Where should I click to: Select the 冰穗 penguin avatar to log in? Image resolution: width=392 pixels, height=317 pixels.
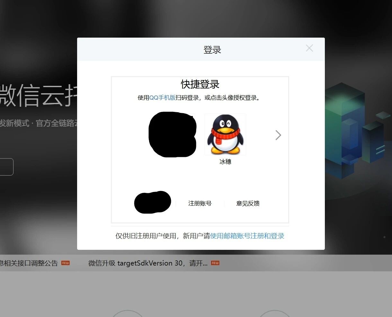coord(225,134)
